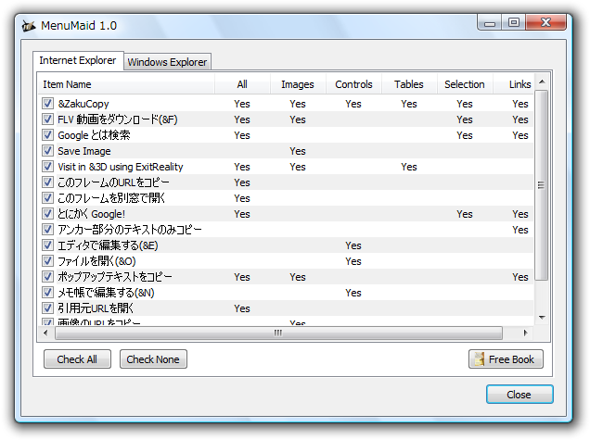
Task: Toggle the ファイルを開く(&O) checkbox
Action: coord(47,261)
